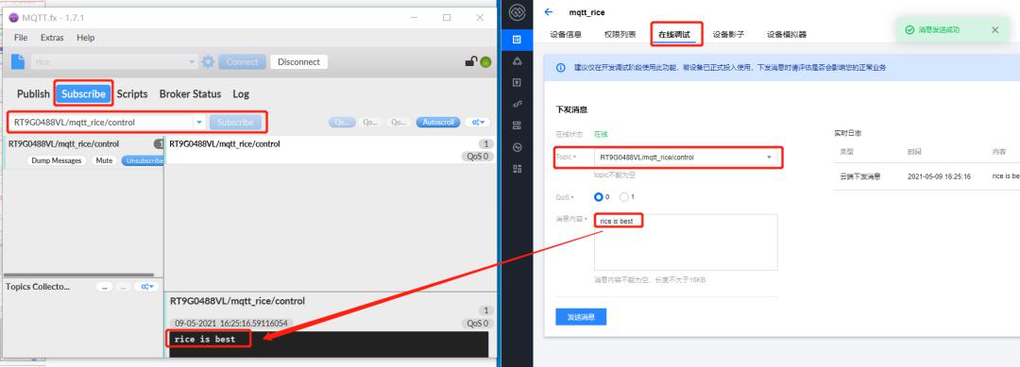Select QoS 1 radio in the web console
This screenshot has height=367, width=1020.
(x=624, y=197)
